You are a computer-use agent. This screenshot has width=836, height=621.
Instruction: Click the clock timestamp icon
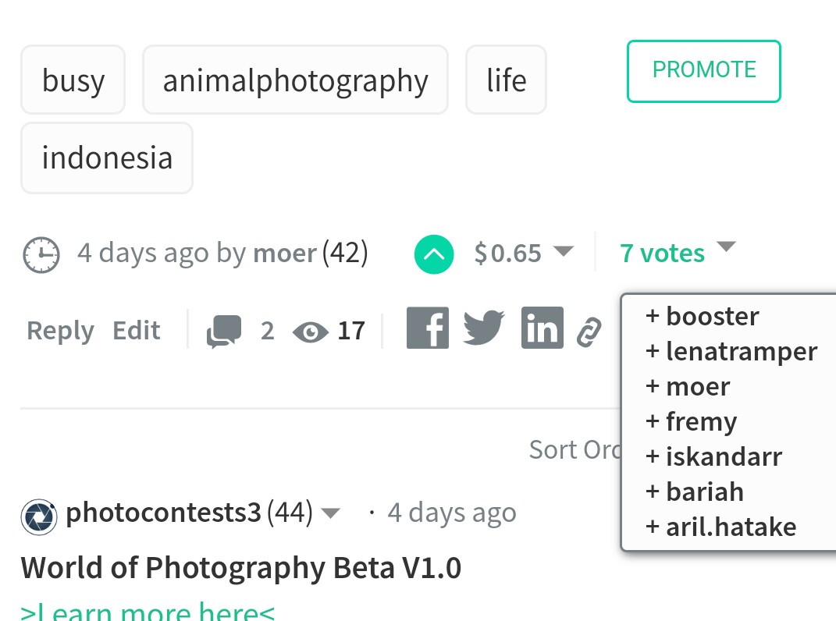pos(41,255)
